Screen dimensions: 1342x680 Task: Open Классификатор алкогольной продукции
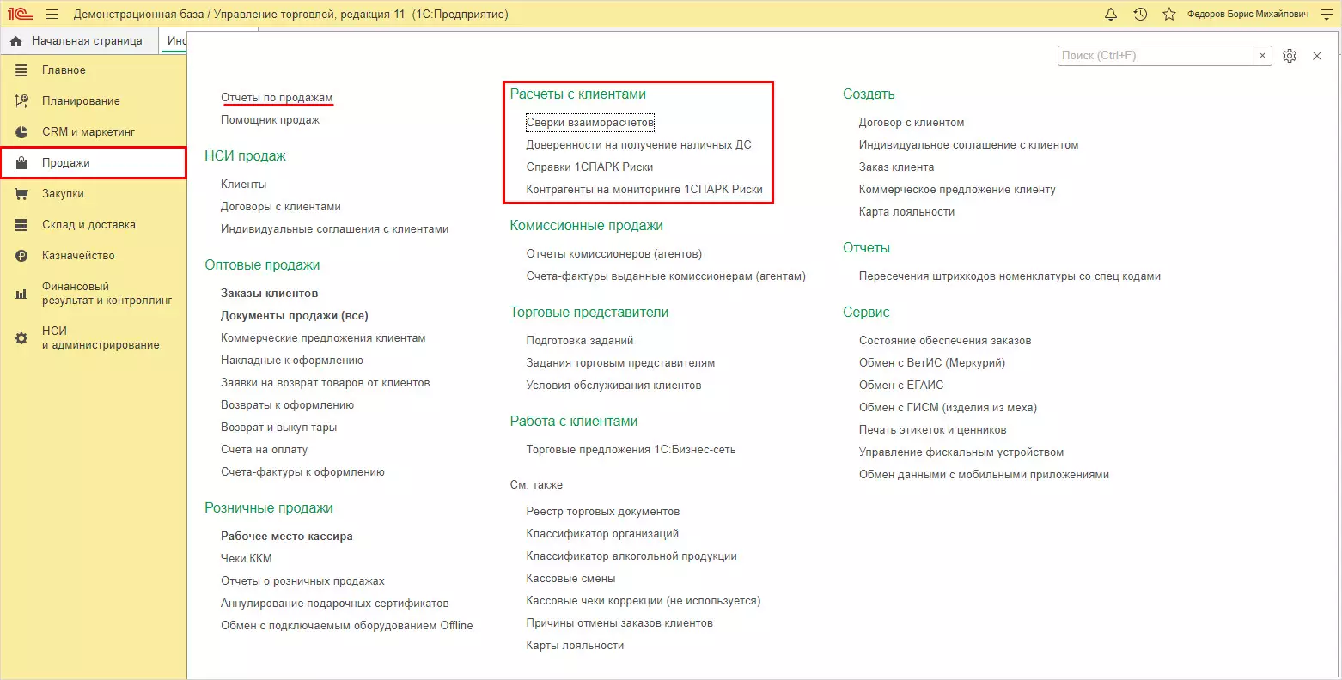(x=631, y=556)
